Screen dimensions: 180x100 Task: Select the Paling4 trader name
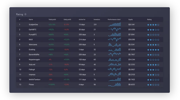tap(32, 69)
